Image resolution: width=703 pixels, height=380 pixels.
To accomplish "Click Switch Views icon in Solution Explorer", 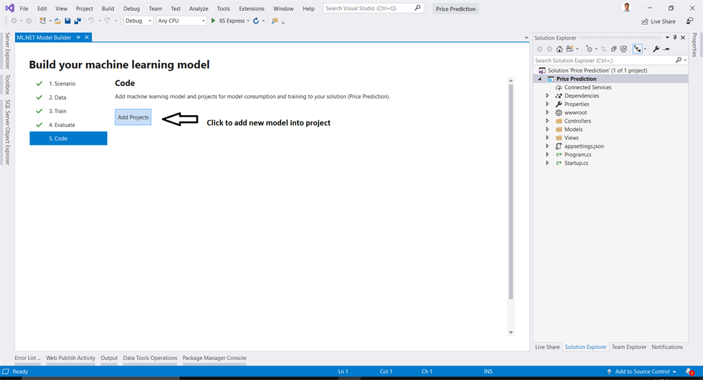I will (x=569, y=49).
